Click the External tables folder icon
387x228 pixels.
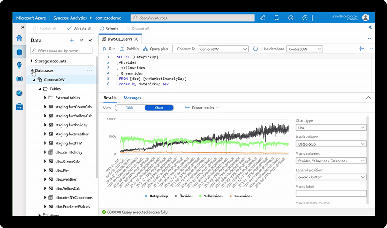pos(51,98)
